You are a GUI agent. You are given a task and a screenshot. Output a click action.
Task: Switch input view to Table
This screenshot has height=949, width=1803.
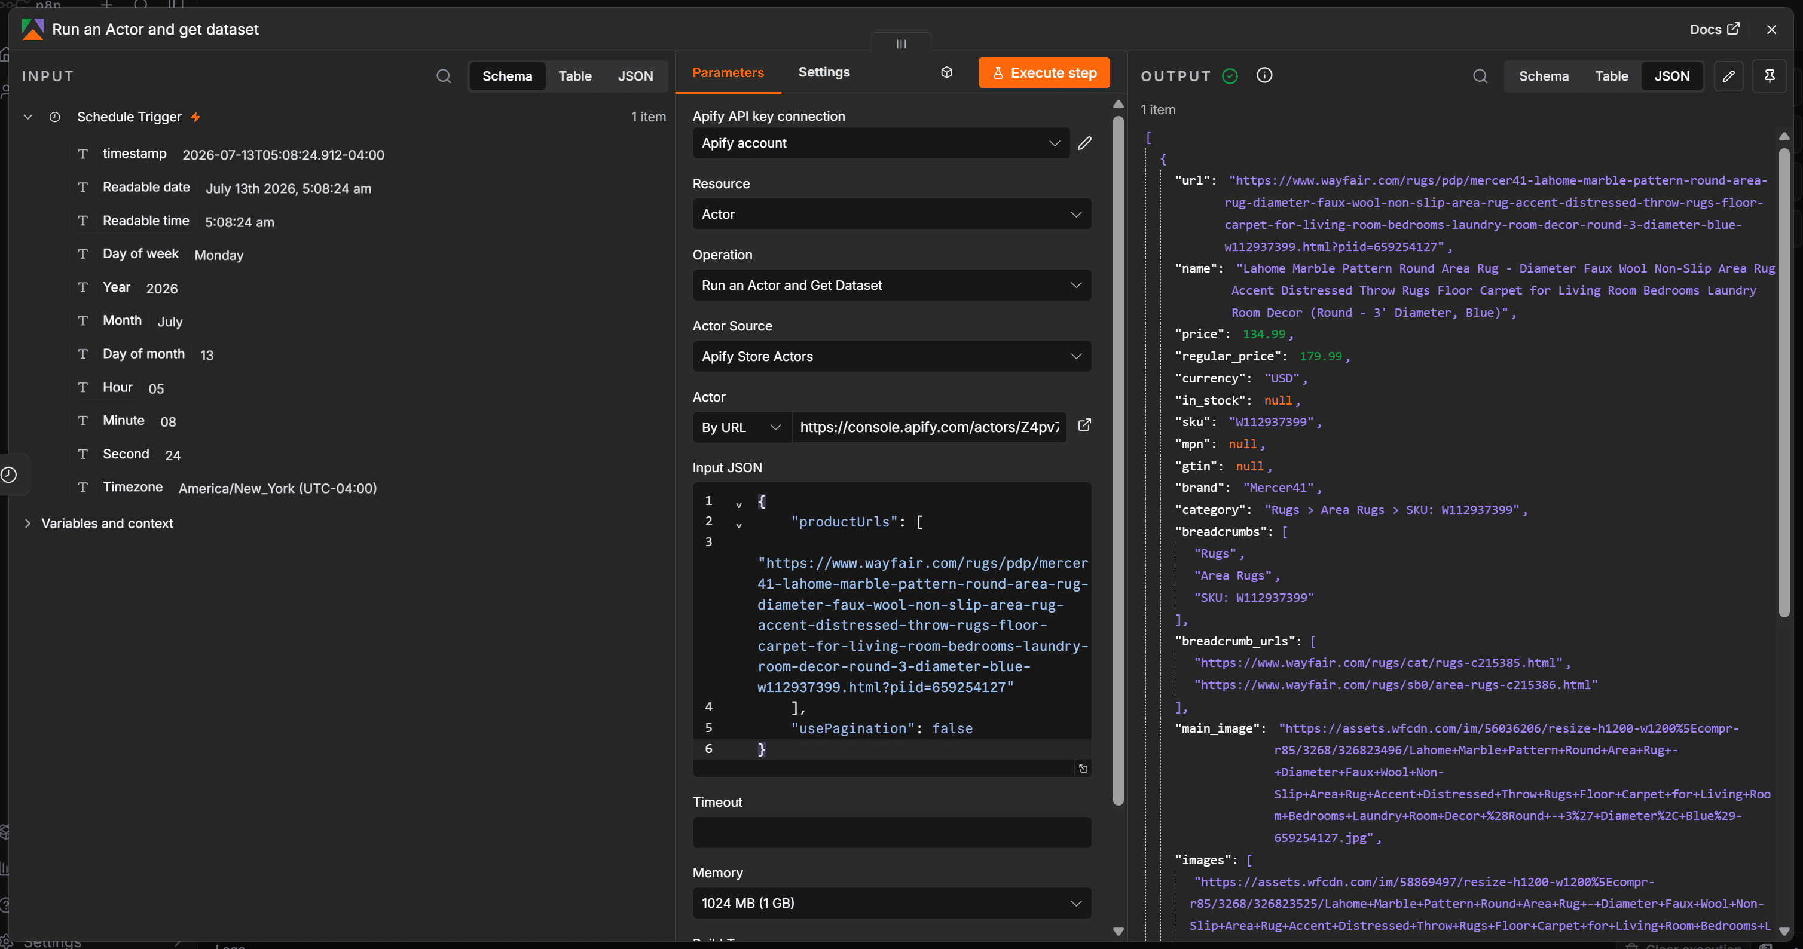574,76
